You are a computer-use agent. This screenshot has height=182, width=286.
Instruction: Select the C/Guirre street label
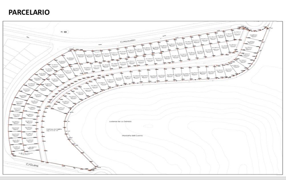32,165
